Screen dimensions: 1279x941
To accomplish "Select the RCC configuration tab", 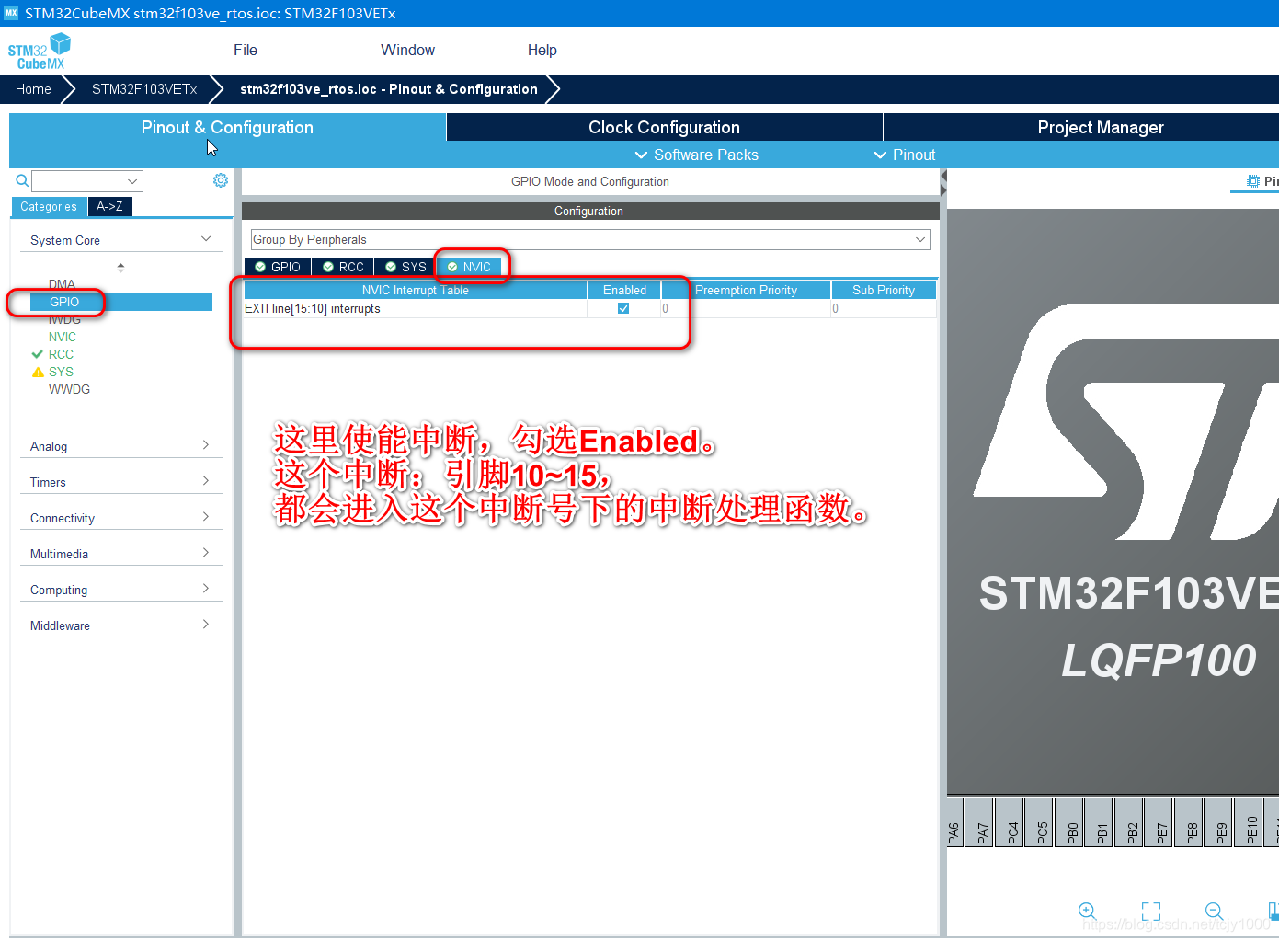I will 344,267.
